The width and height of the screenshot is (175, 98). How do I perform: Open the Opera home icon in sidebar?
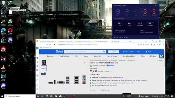pyautogui.click(x=37, y=52)
